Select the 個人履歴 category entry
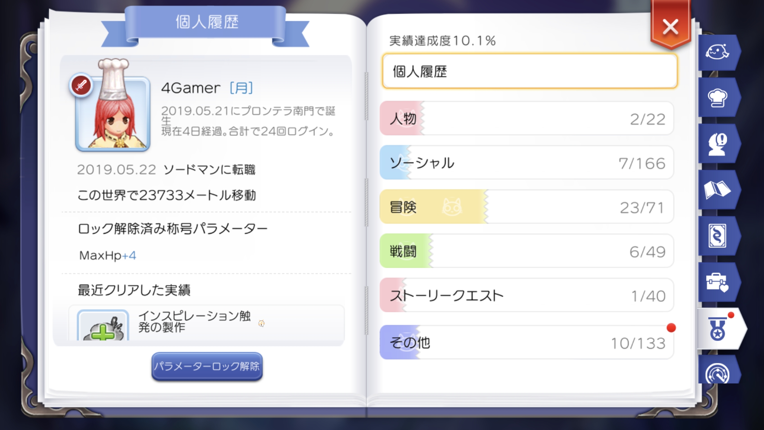The width and height of the screenshot is (764, 430). point(529,71)
